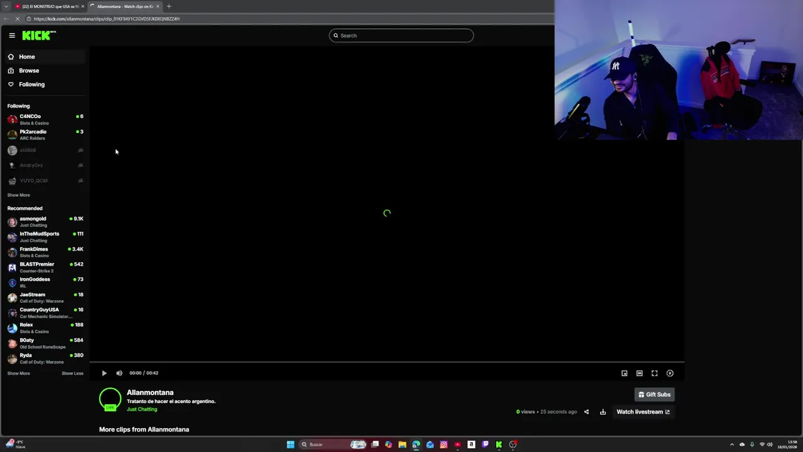Click Rolex channel avatar

tap(12, 328)
